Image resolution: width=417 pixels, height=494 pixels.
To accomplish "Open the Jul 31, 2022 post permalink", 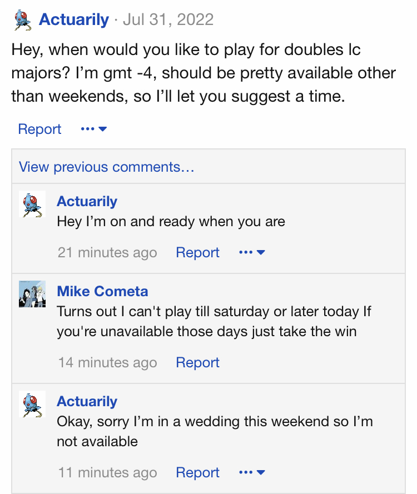I will (168, 19).
